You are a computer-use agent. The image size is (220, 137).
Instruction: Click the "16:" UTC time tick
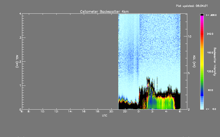84,112
